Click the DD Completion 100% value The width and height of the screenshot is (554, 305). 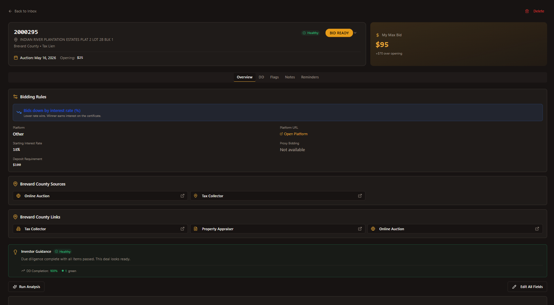click(54, 271)
